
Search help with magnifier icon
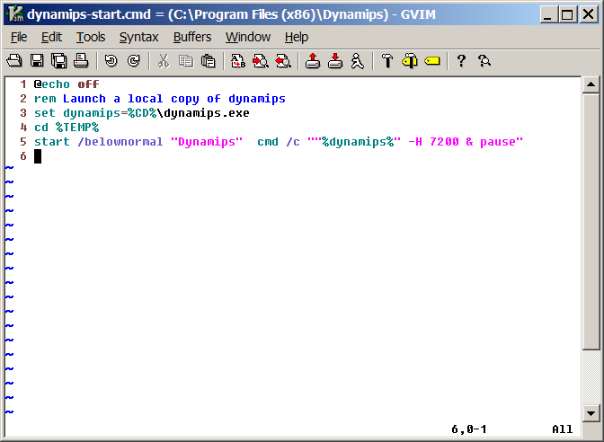pos(484,61)
